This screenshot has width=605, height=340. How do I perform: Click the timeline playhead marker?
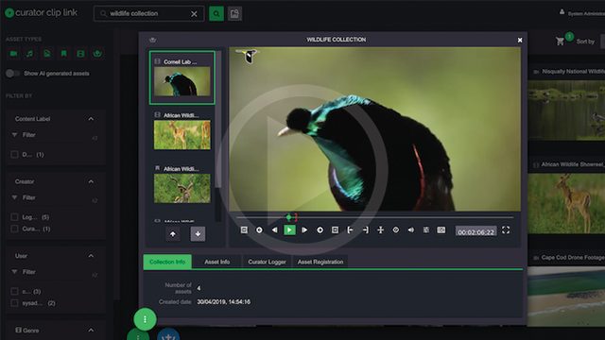[289, 217]
